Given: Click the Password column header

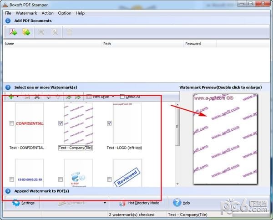Looking at the screenshot, I should (200, 44).
